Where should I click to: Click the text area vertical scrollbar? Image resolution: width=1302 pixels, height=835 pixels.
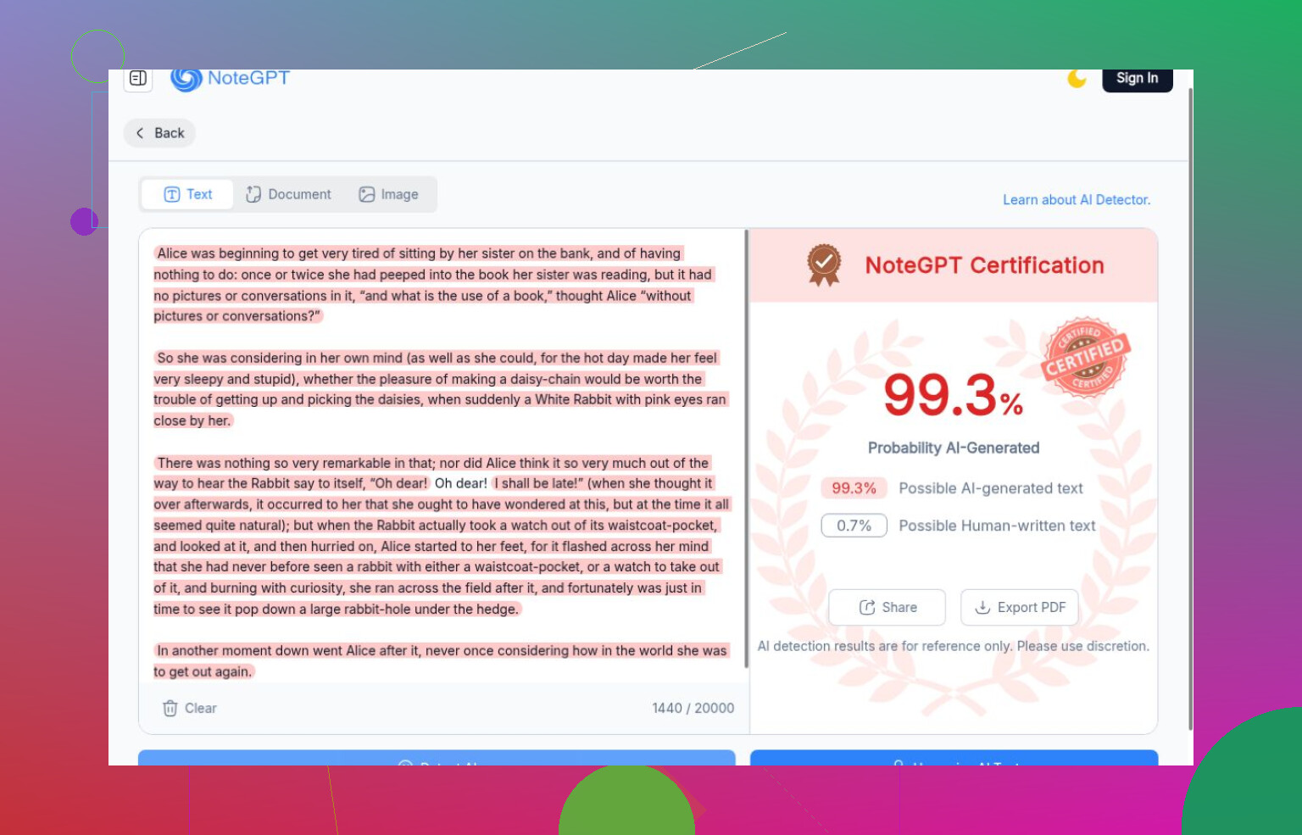coord(746,448)
